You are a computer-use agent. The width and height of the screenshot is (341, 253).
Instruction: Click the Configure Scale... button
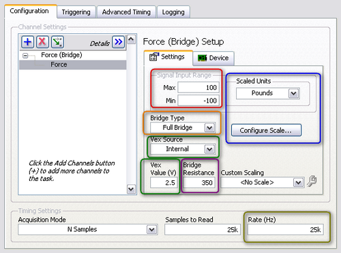pos(266,131)
